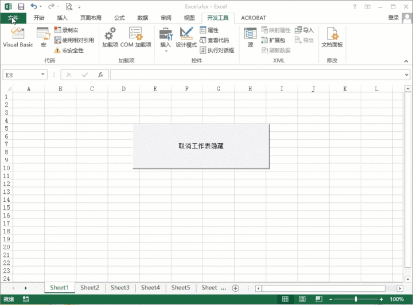Open the XML Source (源) pane
This screenshot has width=413, height=305.
tap(250, 37)
